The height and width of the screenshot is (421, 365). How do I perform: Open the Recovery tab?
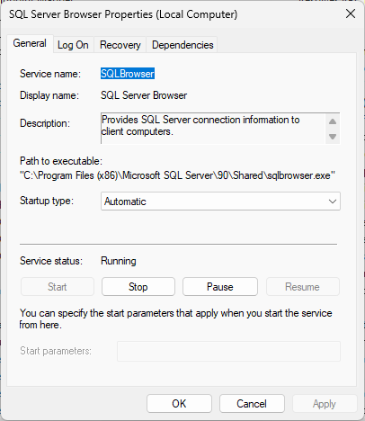click(x=120, y=45)
